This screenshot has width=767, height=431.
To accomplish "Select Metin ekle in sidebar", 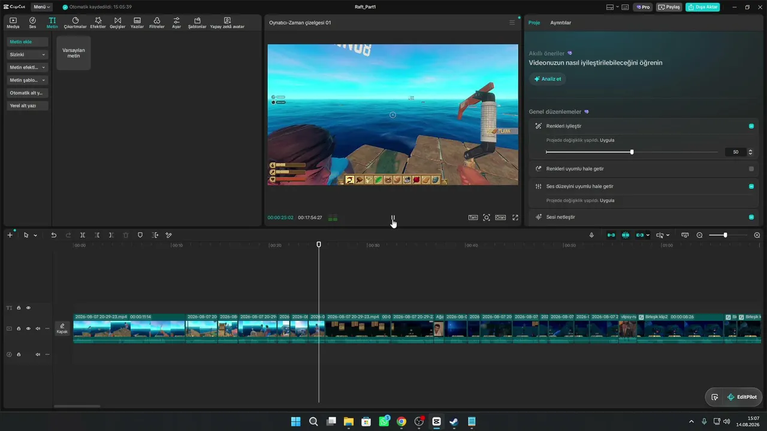I will point(28,42).
